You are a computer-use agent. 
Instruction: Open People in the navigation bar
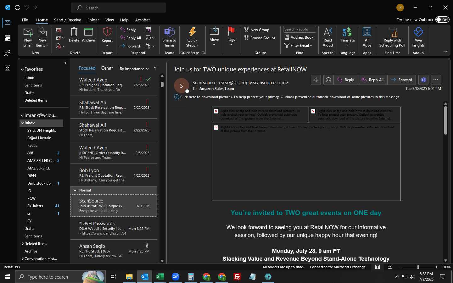[x=8, y=53]
